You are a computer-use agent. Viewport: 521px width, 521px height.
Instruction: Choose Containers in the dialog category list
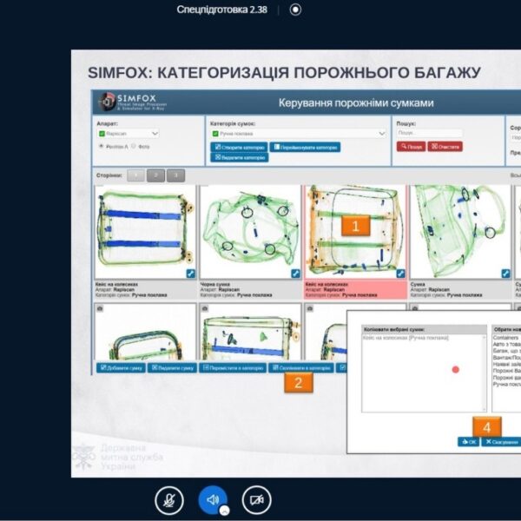tap(505, 338)
